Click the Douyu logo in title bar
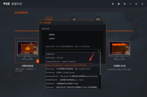Viewport: 147px width, 97px height. pos(6,4)
